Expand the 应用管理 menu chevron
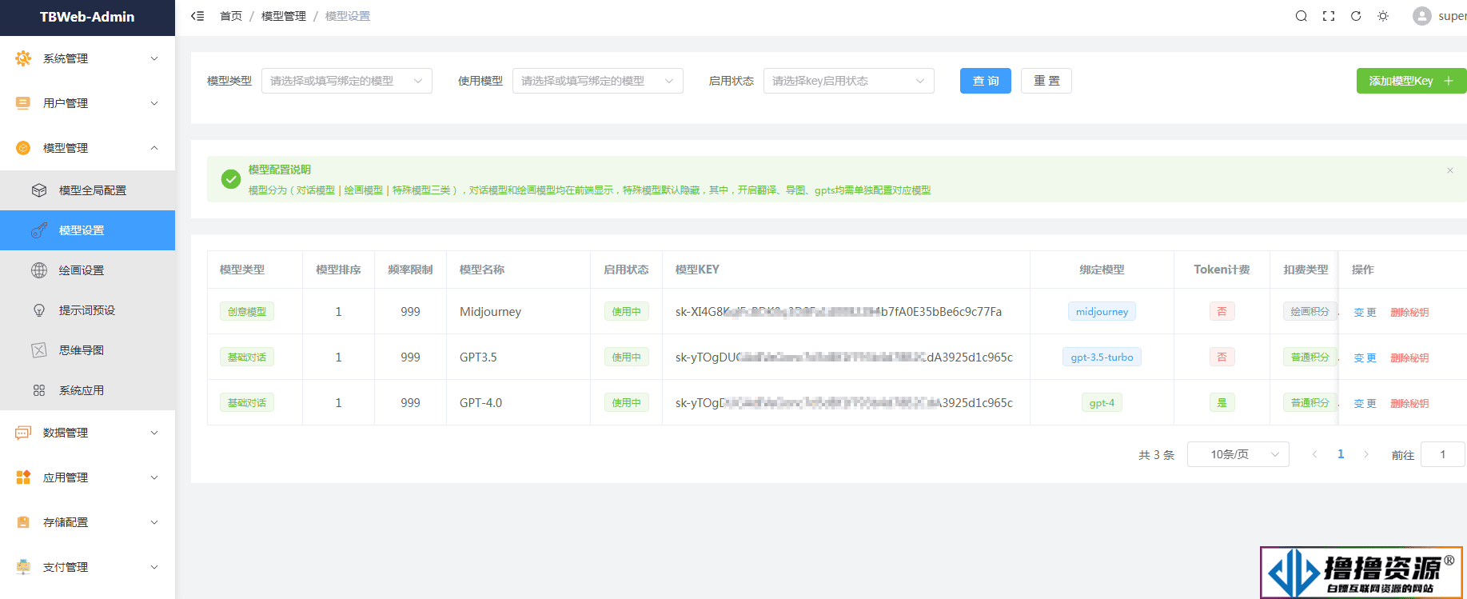 pos(154,477)
